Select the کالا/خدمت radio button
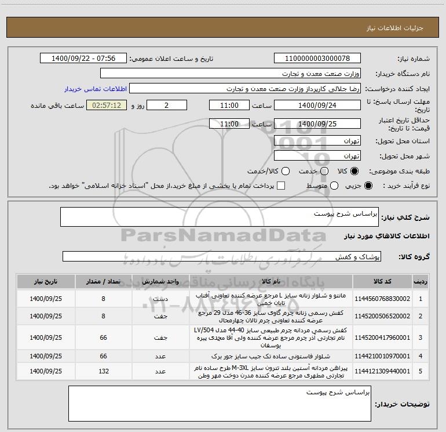This screenshot has height=432, width=446. [286, 171]
